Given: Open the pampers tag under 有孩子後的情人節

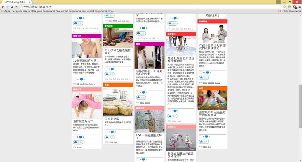Looking at the screenshot, I should click(x=211, y=83).
